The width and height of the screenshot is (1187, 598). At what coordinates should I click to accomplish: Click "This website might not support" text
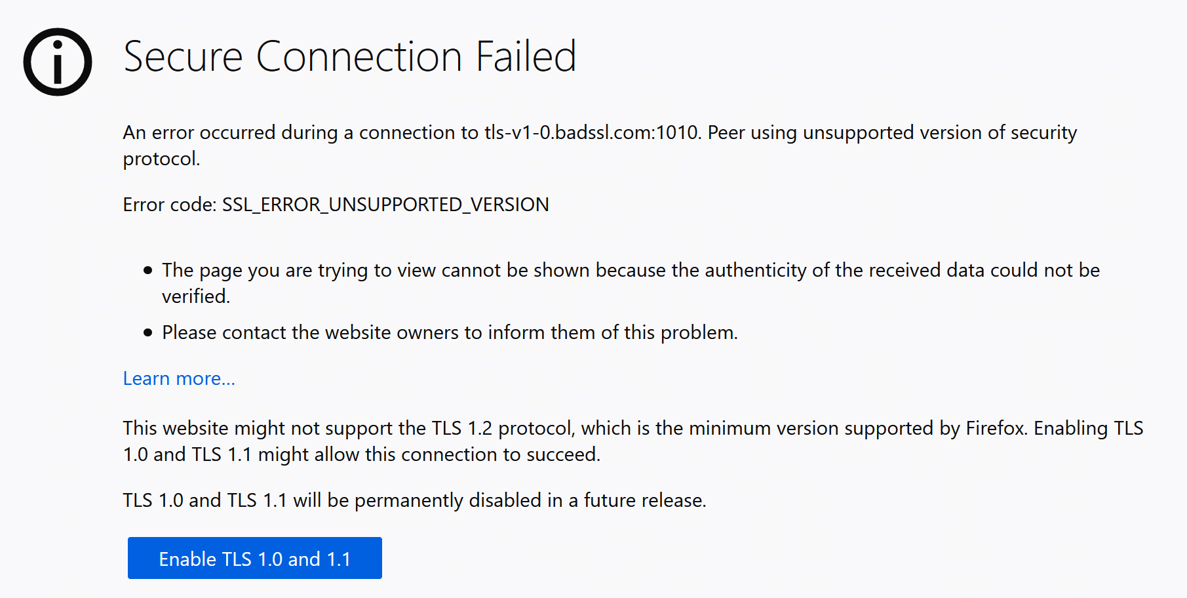tap(254, 428)
